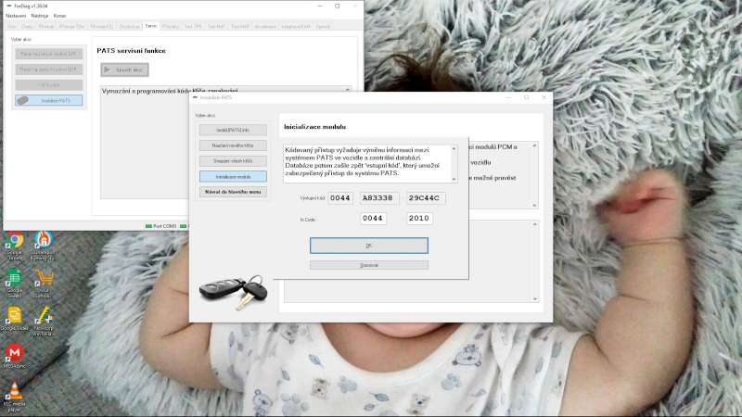Viewport: 742px width, 417px height.
Task: Click Návrat do hlavního menu
Action: (233, 192)
